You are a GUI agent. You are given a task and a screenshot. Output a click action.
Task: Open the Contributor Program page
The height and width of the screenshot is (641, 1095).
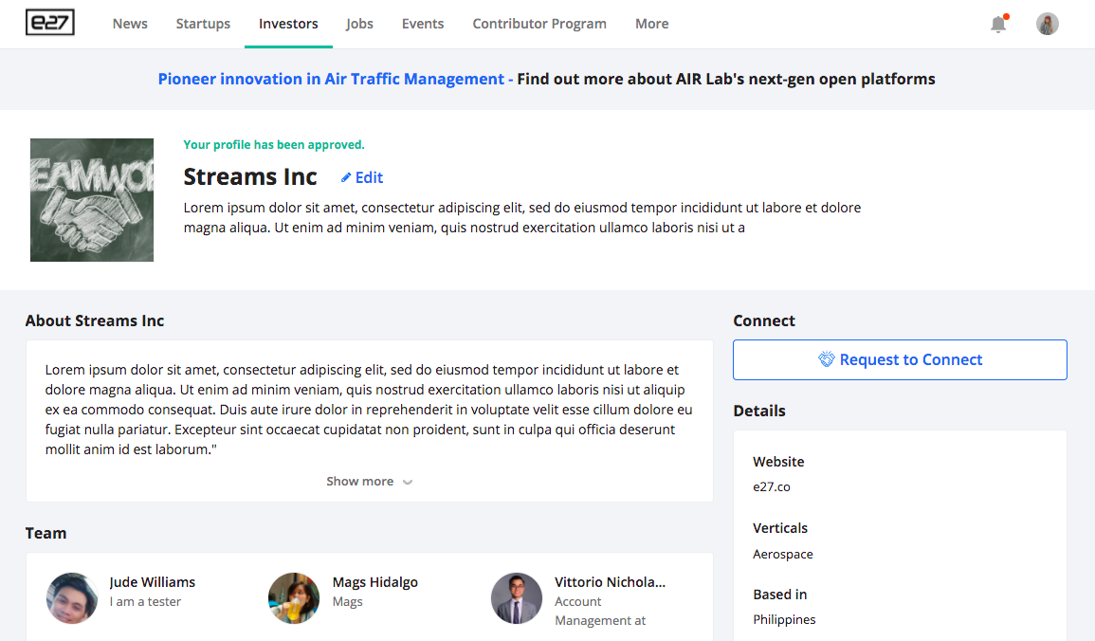(539, 24)
